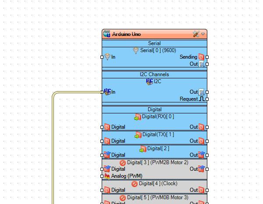Click the Digital[3] Digital input icon
The height and width of the screenshot is (204, 263).
tap(107, 169)
